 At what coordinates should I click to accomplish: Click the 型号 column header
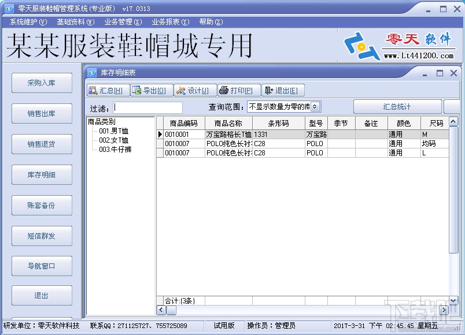click(316, 123)
